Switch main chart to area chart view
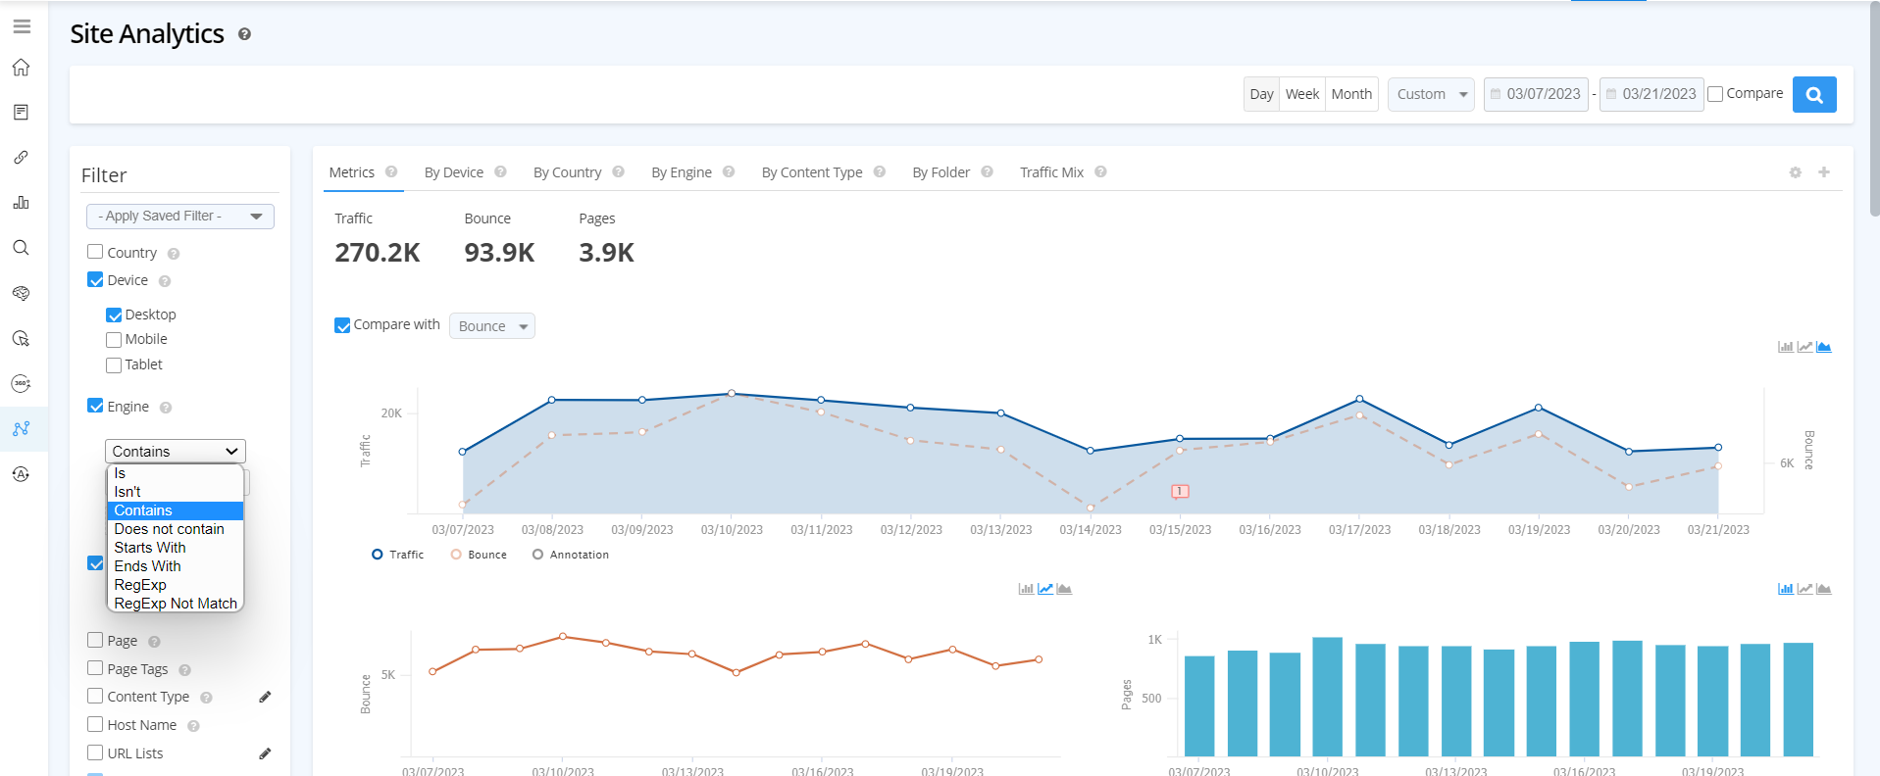 1823,347
